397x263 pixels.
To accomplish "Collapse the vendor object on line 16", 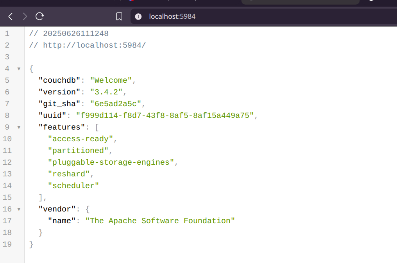I will tap(19, 209).
